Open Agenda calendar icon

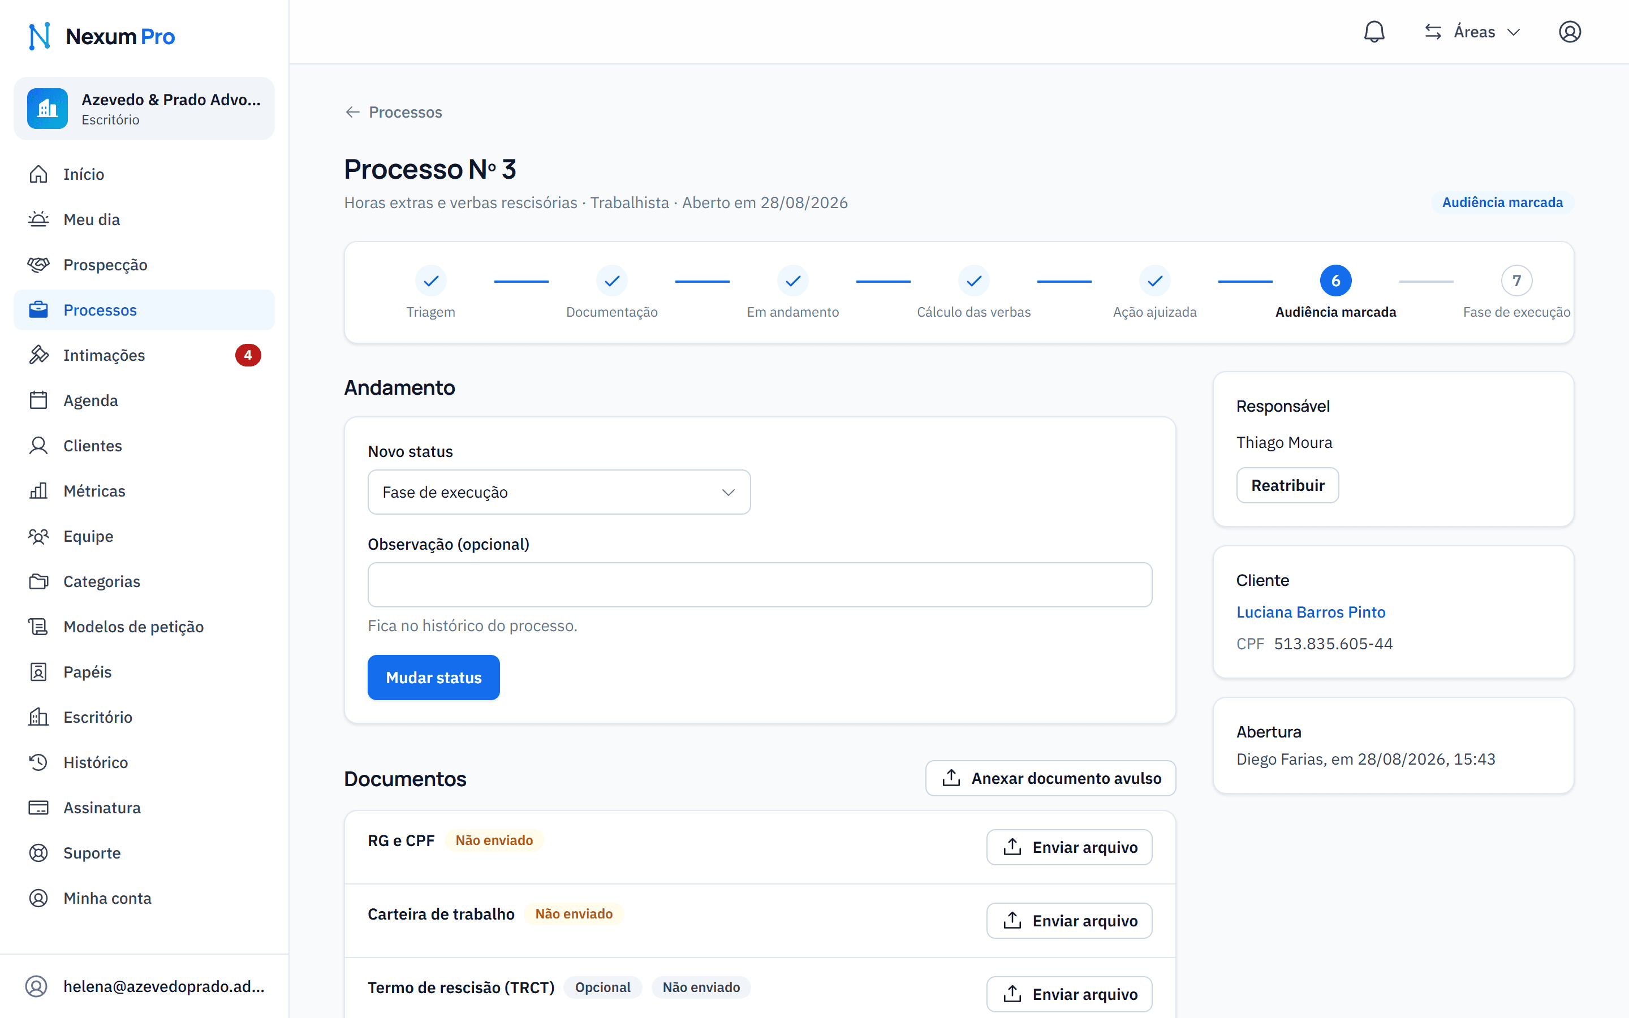pyautogui.click(x=38, y=400)
